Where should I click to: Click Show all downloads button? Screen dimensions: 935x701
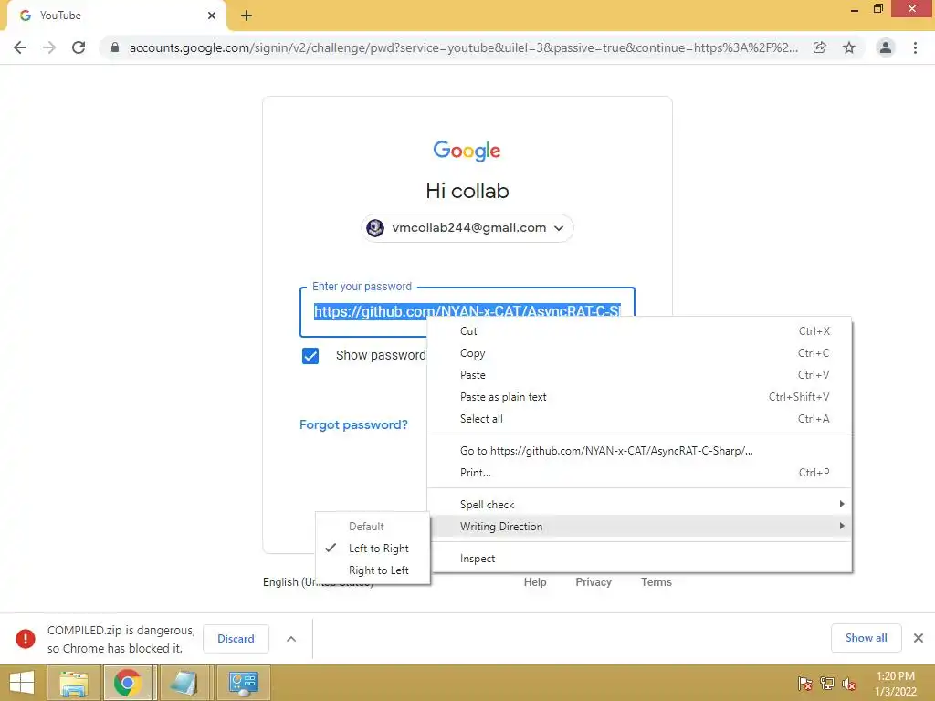pyautogui.click(x=866, y=638)
